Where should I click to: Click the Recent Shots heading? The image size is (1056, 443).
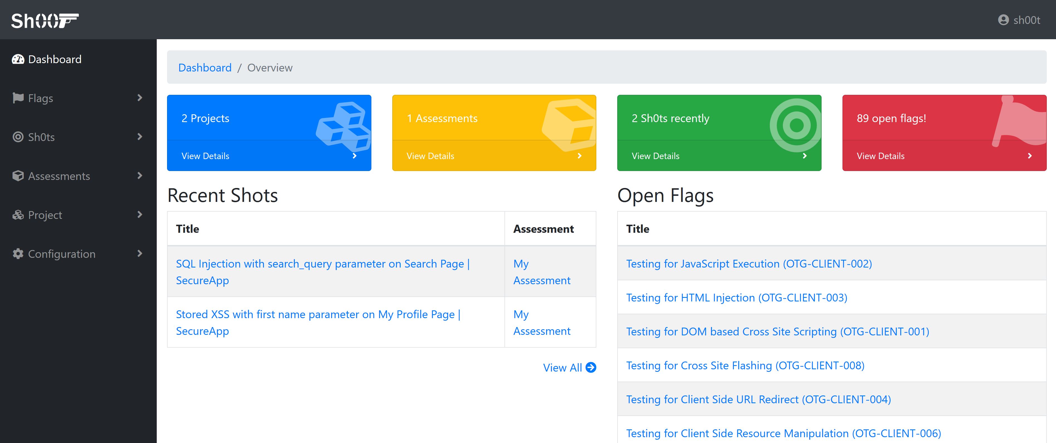click(223, 195)
